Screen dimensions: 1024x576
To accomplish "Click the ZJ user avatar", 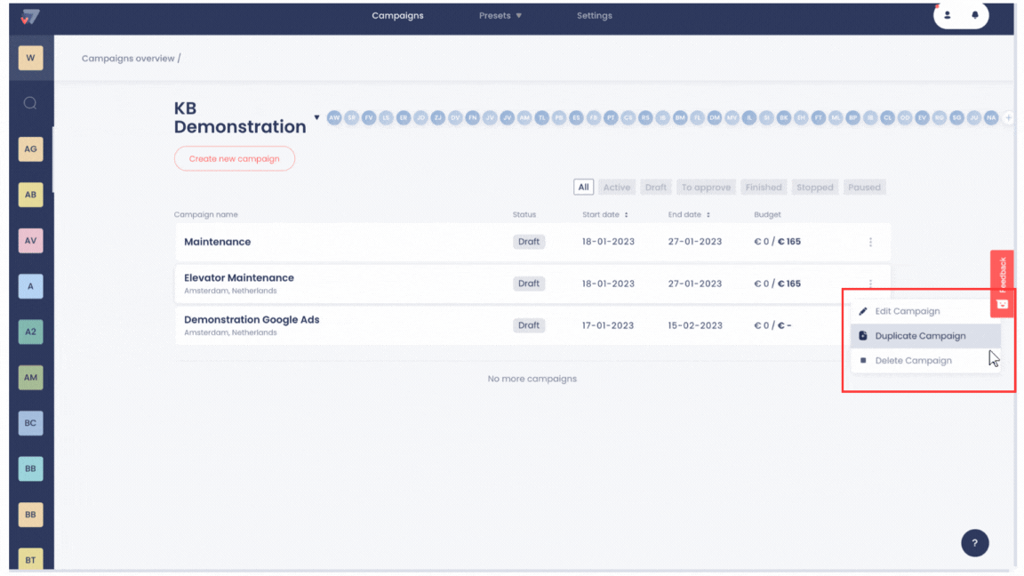I will (438, 117).
